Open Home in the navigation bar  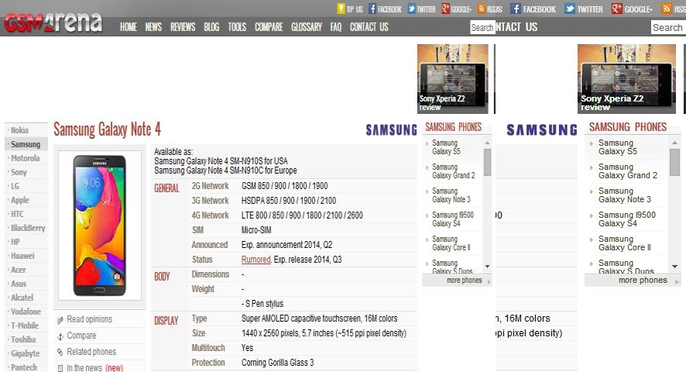129,27
